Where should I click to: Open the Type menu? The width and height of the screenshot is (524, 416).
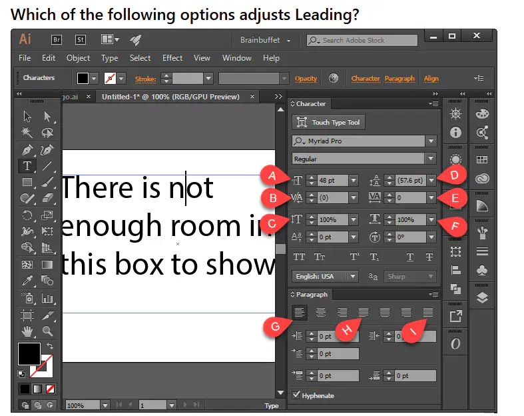pyautogui.click(x=110, y=58)
